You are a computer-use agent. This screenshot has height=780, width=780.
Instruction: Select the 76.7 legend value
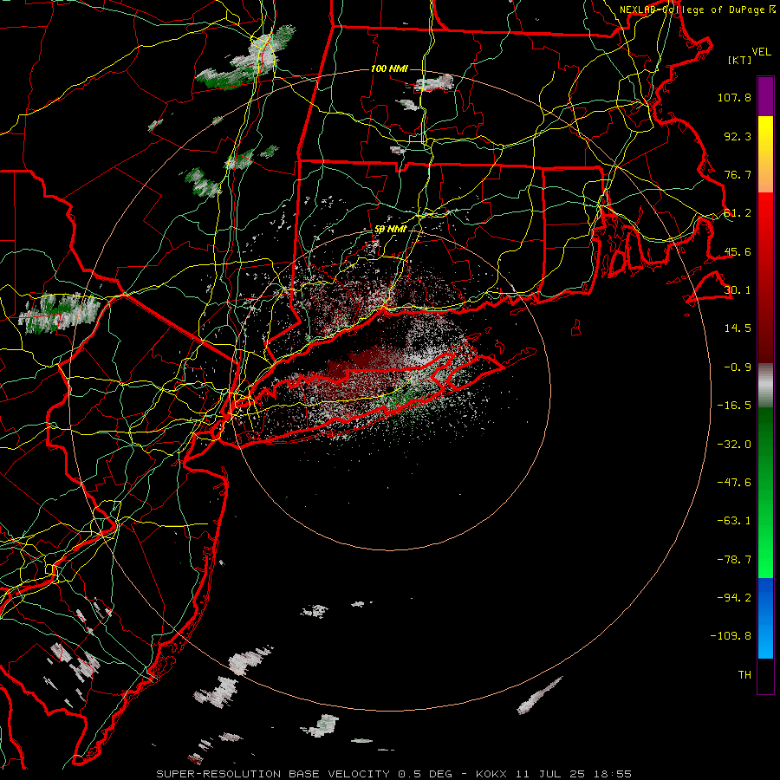[x=738, y=174]
